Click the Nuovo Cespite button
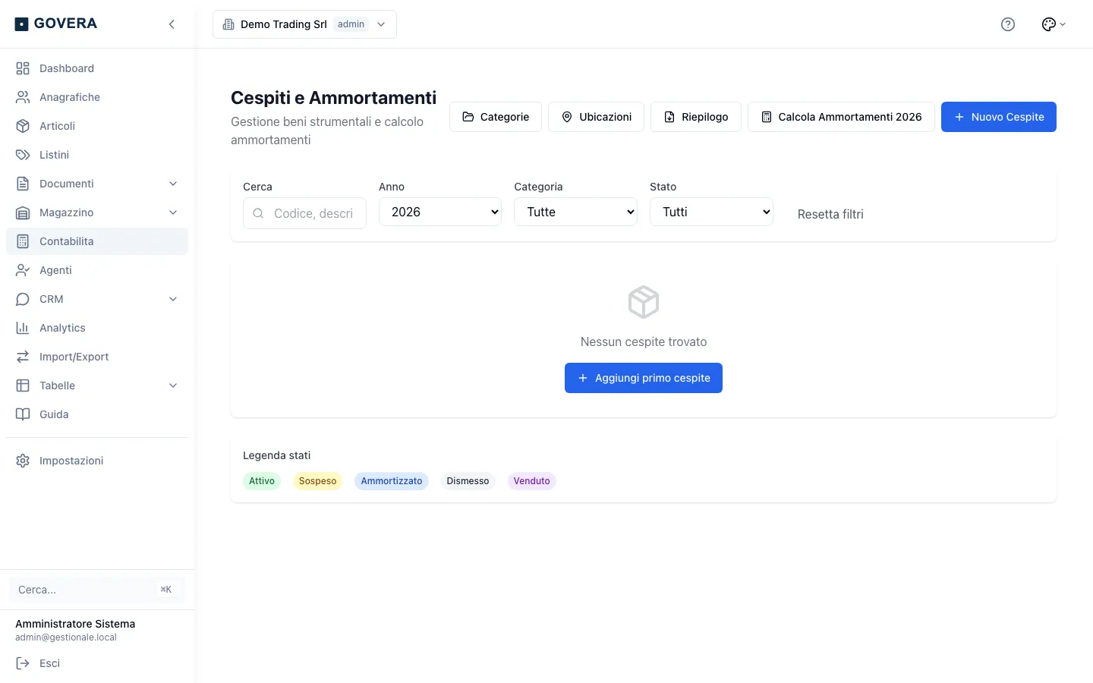Image resolution: width=1093 pixels, height=683 pixels. tap(999, 117)
